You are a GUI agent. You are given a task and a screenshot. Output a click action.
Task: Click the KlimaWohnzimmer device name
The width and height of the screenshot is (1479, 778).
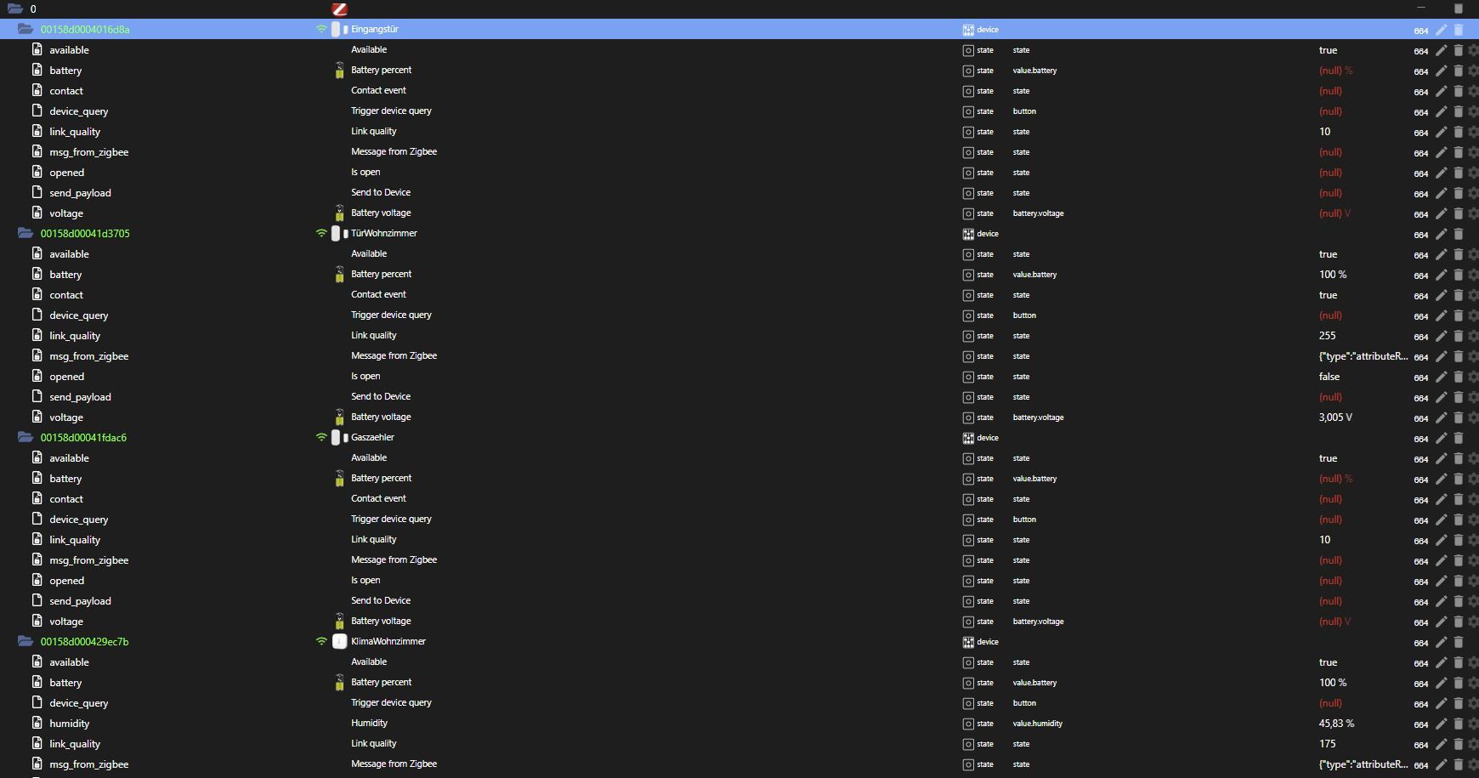point(388,641)
